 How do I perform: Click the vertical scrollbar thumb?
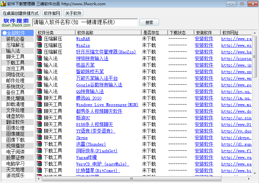coord(255,57)
